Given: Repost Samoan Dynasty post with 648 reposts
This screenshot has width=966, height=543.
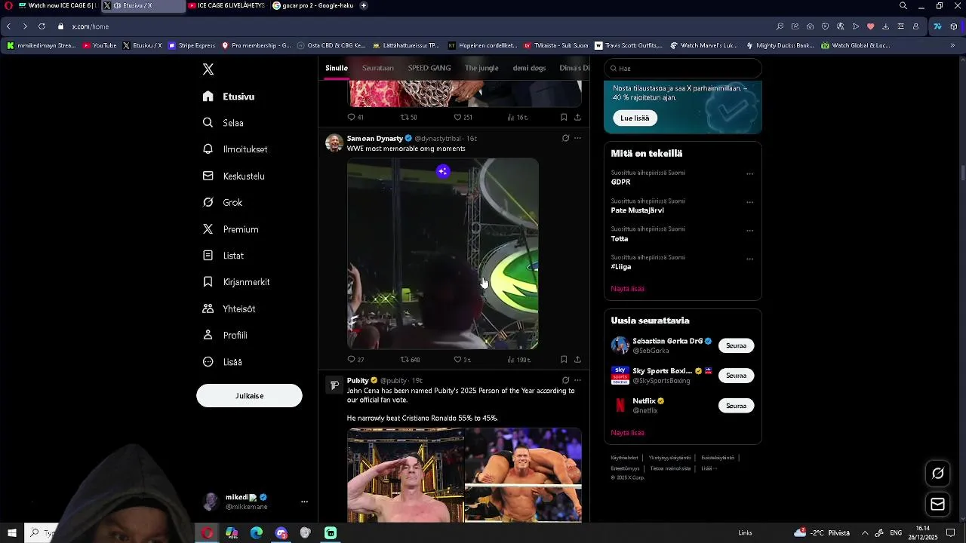Looking at the screenshot, I should pos(405,360).
